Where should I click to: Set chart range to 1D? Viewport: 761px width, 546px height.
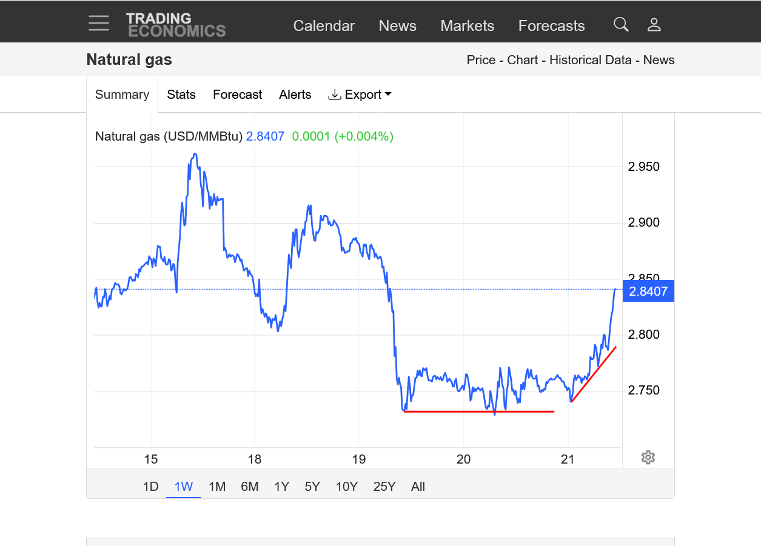click(x=150, y=487)
